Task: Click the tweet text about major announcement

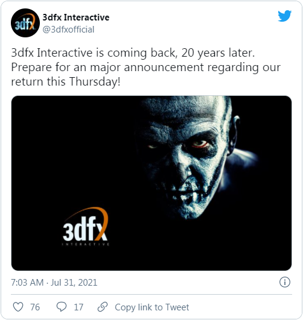Action: (146, 67)
